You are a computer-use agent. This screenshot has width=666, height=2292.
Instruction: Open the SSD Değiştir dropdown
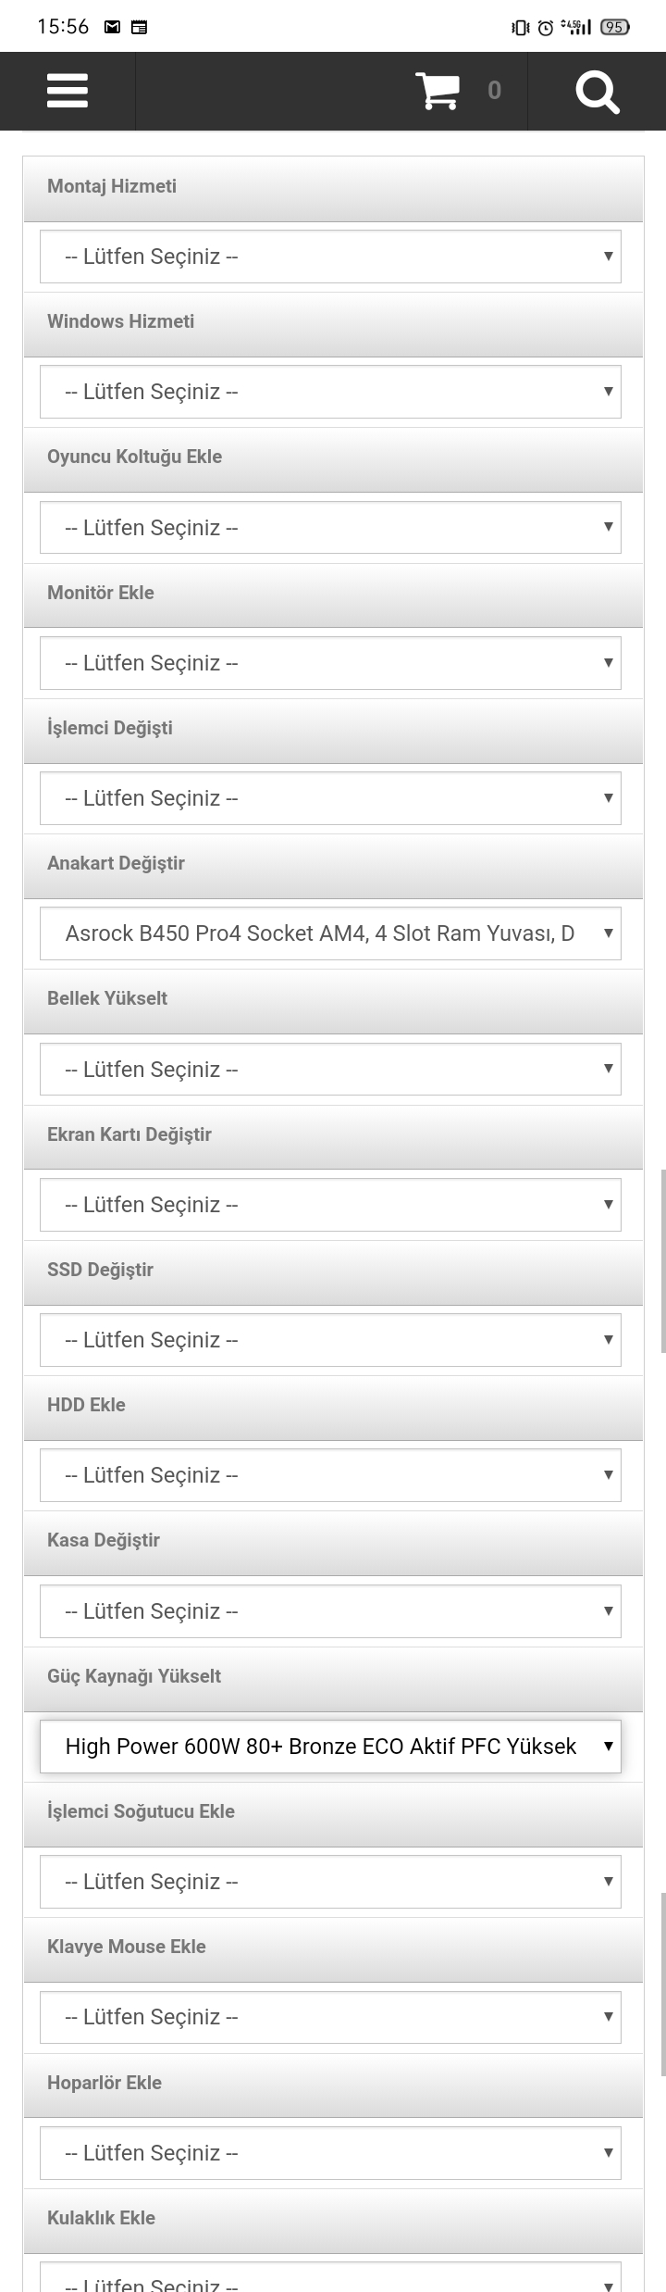click(329, 1339)
